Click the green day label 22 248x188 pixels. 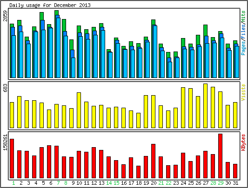(168, 183)
